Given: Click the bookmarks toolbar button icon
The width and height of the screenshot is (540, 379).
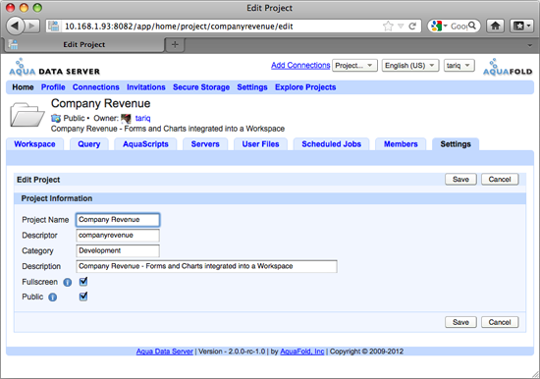Looking at the screenshot, I should pyautogui.click(x=521, y=26).
